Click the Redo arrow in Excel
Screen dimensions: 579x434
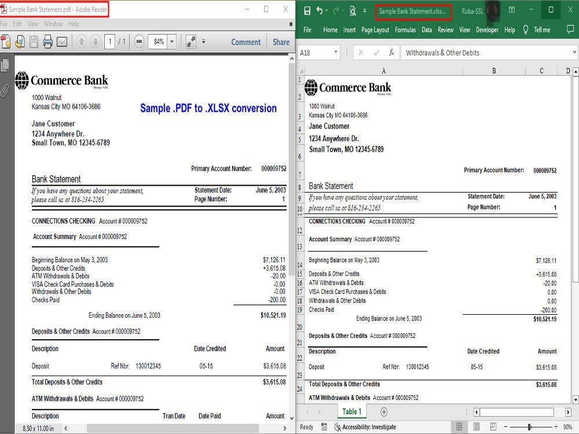click(336, 11)
